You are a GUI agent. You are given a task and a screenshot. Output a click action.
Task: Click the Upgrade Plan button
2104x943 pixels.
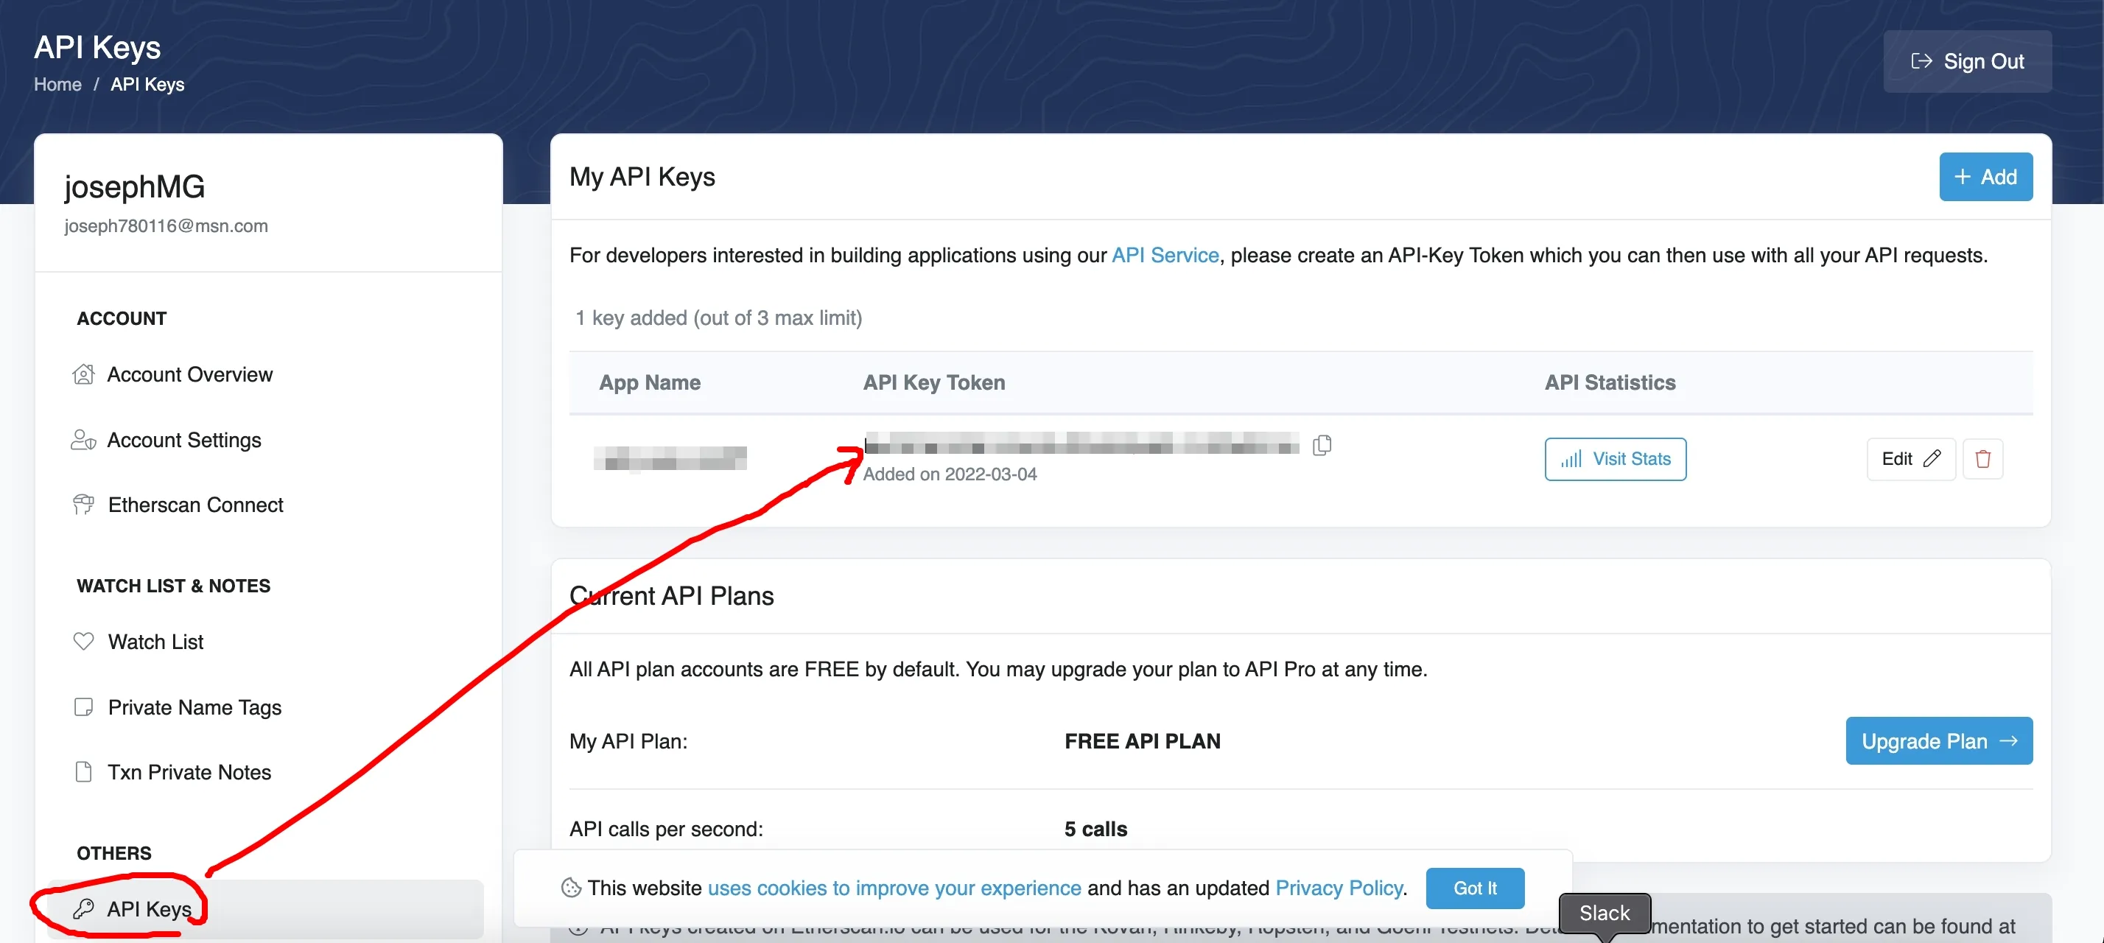pos(1938,740)
